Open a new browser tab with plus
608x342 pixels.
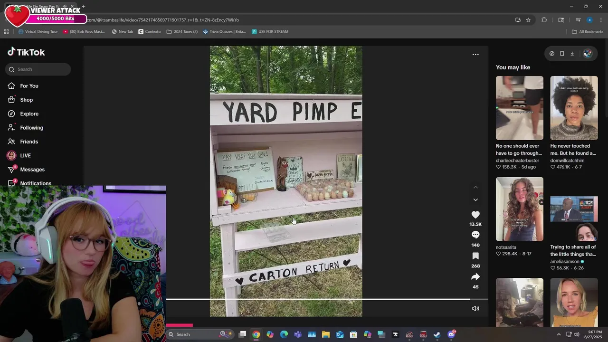pyautogui.click(x=83, y=7)
